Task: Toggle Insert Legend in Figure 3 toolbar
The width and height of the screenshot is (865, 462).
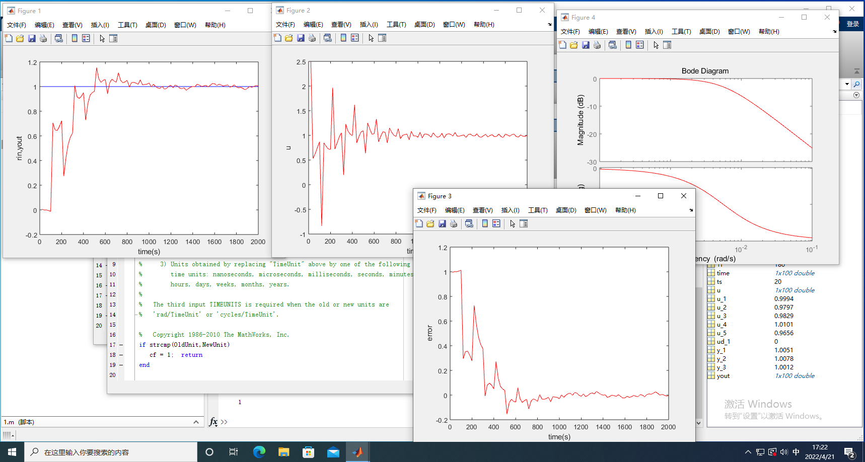Action: [x=496, y=223]
